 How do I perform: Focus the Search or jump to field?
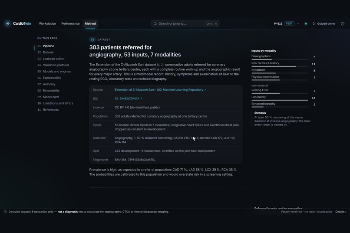(185, 23)
